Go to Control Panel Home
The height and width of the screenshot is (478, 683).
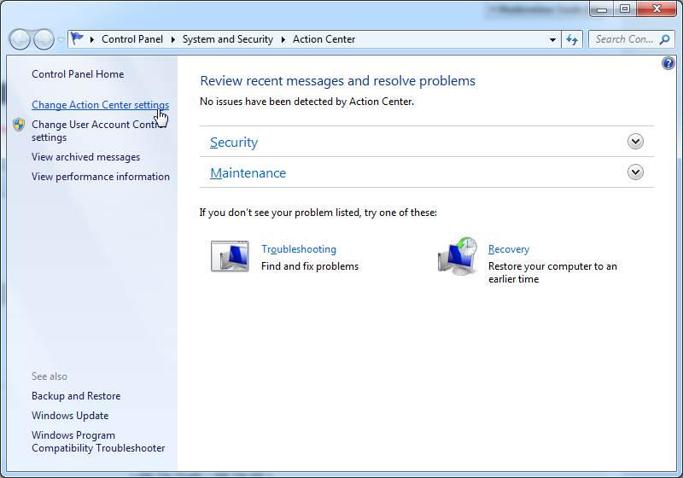[78, 74]
